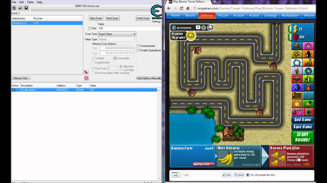Open the process list in Cheat Engine
The width and height of the screenshot is (327, 183).
tap(14, 8)
